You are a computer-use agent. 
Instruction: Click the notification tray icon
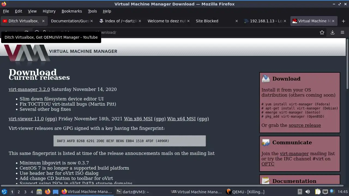pyautogui.click(x=332, y=192)
